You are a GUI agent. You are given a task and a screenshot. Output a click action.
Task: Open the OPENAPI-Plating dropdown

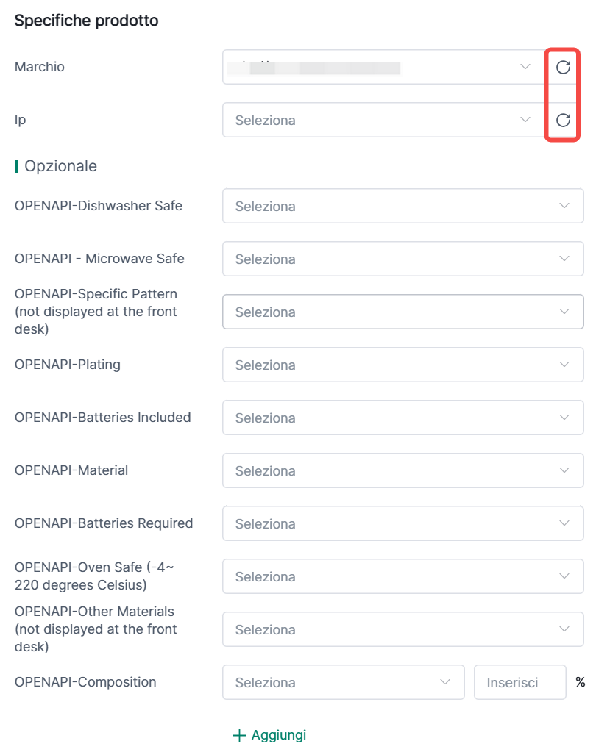coord(402,365)
